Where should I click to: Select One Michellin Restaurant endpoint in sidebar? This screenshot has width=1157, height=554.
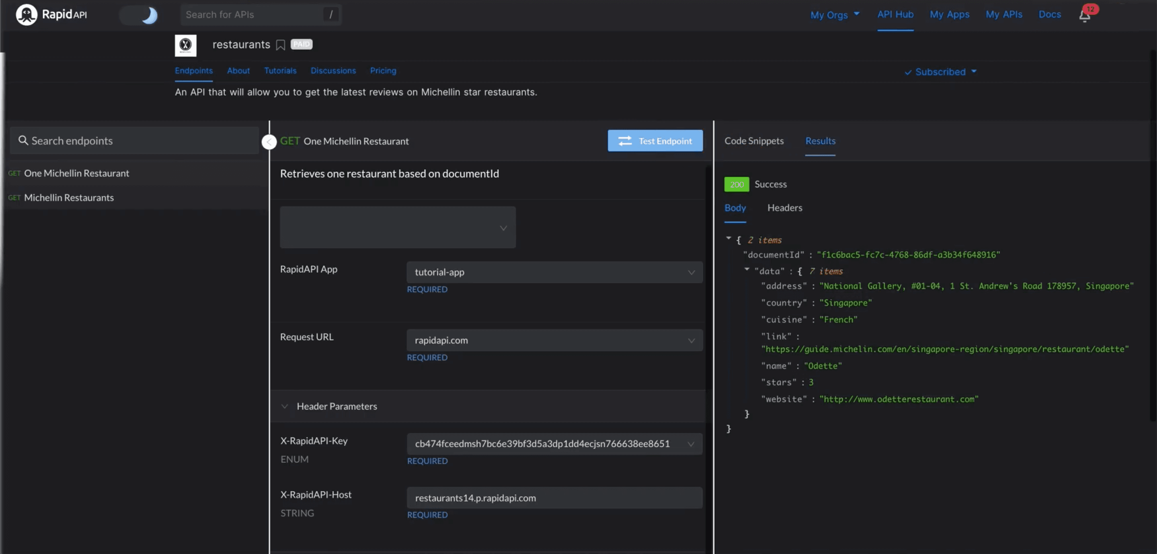click(x=134, y=173)
